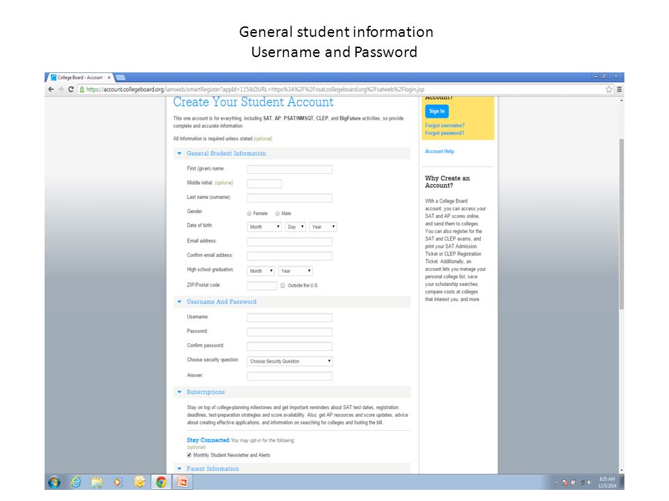The width and height of the screenshot is (669, 501).
Task: Show hidden tray icons arrow
Action: (x=556, y=483)
